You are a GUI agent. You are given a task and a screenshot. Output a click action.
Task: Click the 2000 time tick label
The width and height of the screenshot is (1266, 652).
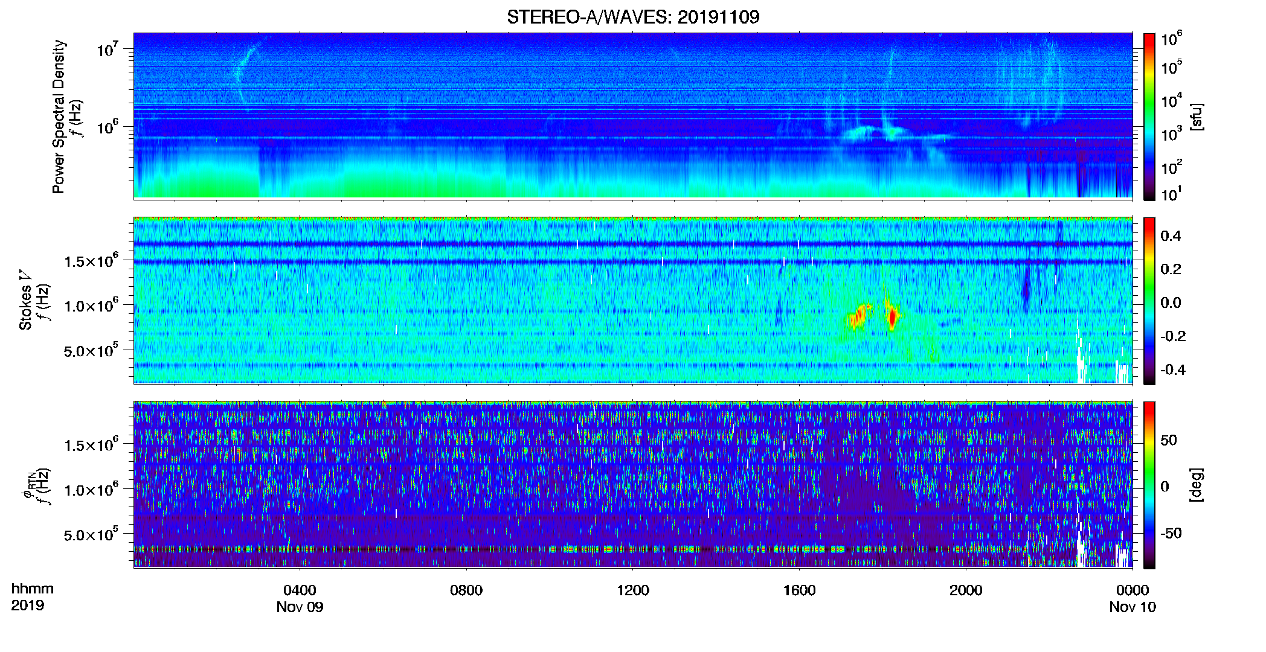point(966,590)
